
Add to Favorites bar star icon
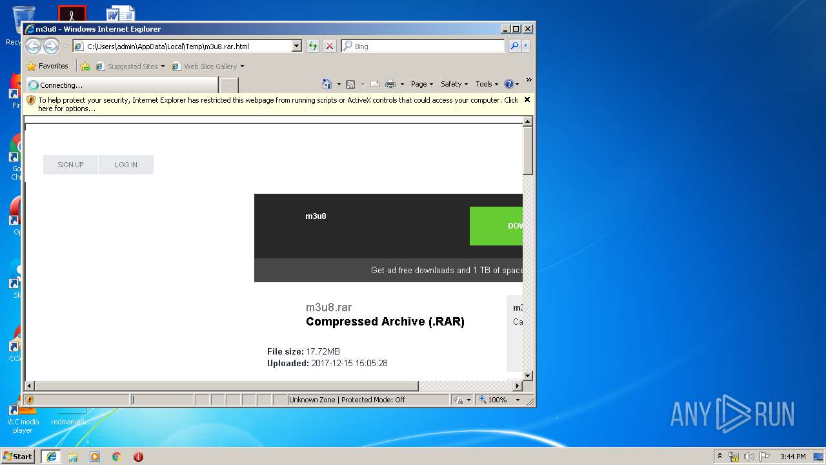pyautogui.click(x=85, y=66)
